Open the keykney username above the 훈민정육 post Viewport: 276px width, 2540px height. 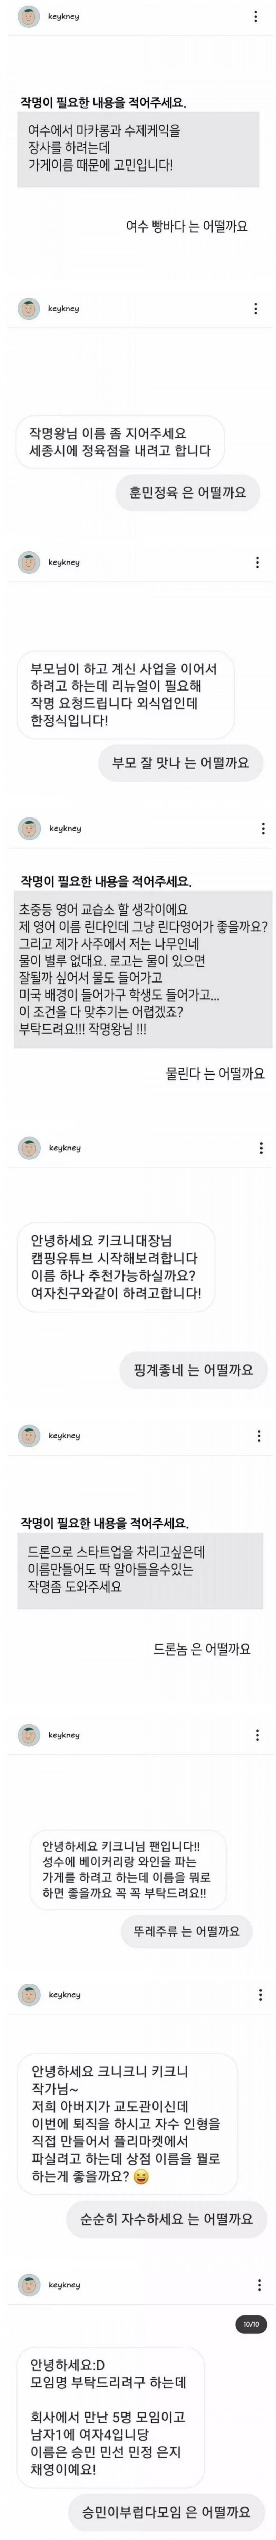[x=64, y=309]
